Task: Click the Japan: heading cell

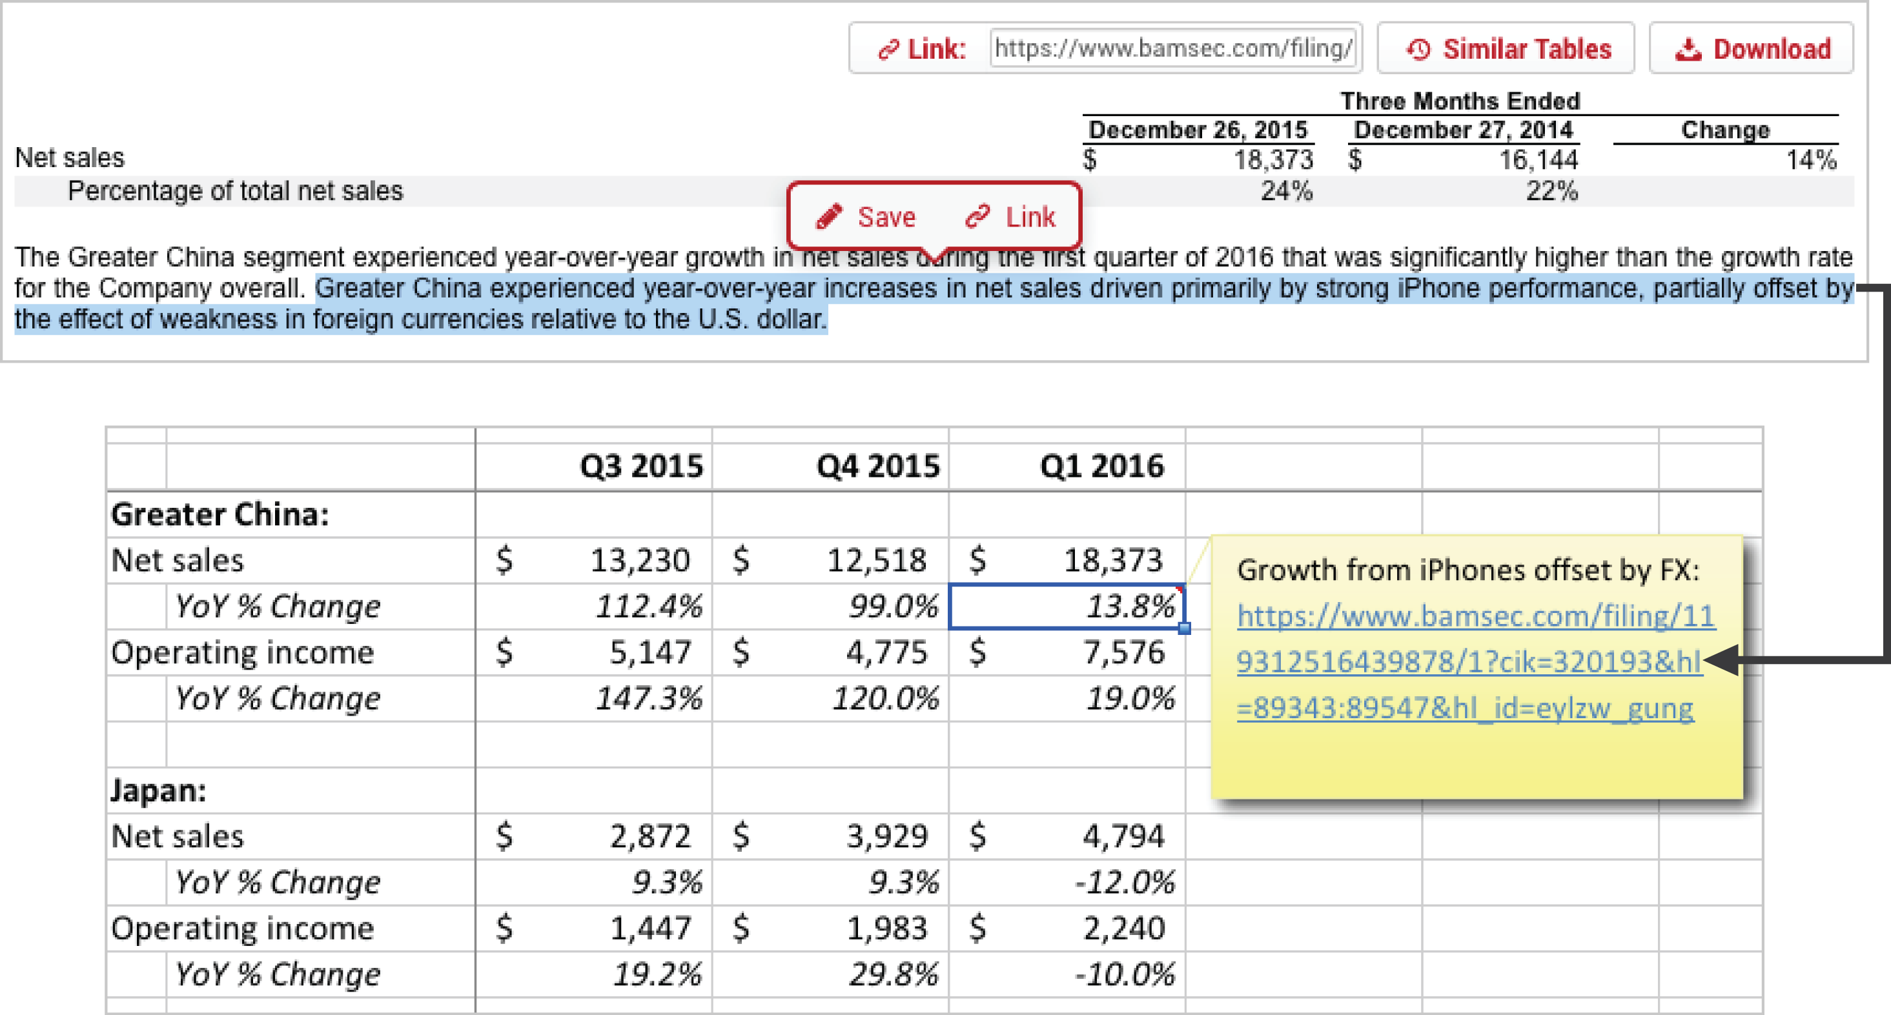Action: pos(291,790)
